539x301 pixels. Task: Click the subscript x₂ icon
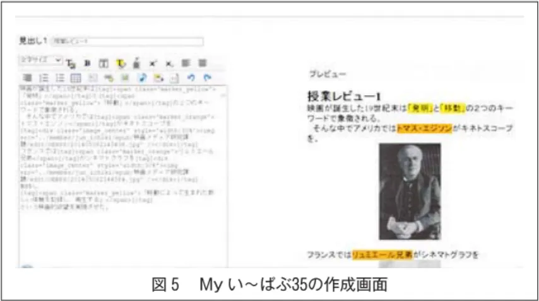[x=169, y=64]
